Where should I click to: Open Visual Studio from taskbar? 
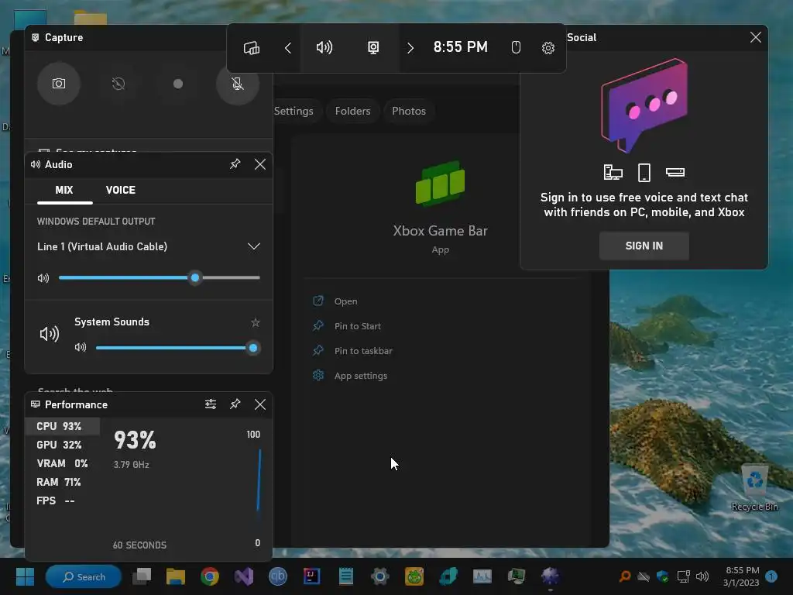click(243, 576)
